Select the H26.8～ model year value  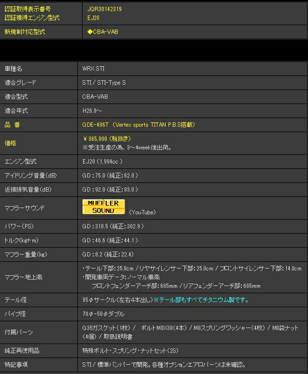(92, 111)
